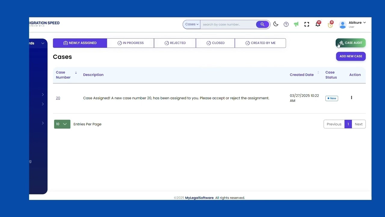
Task: Open case number 20 link
Action: click(x=58, y=98)
